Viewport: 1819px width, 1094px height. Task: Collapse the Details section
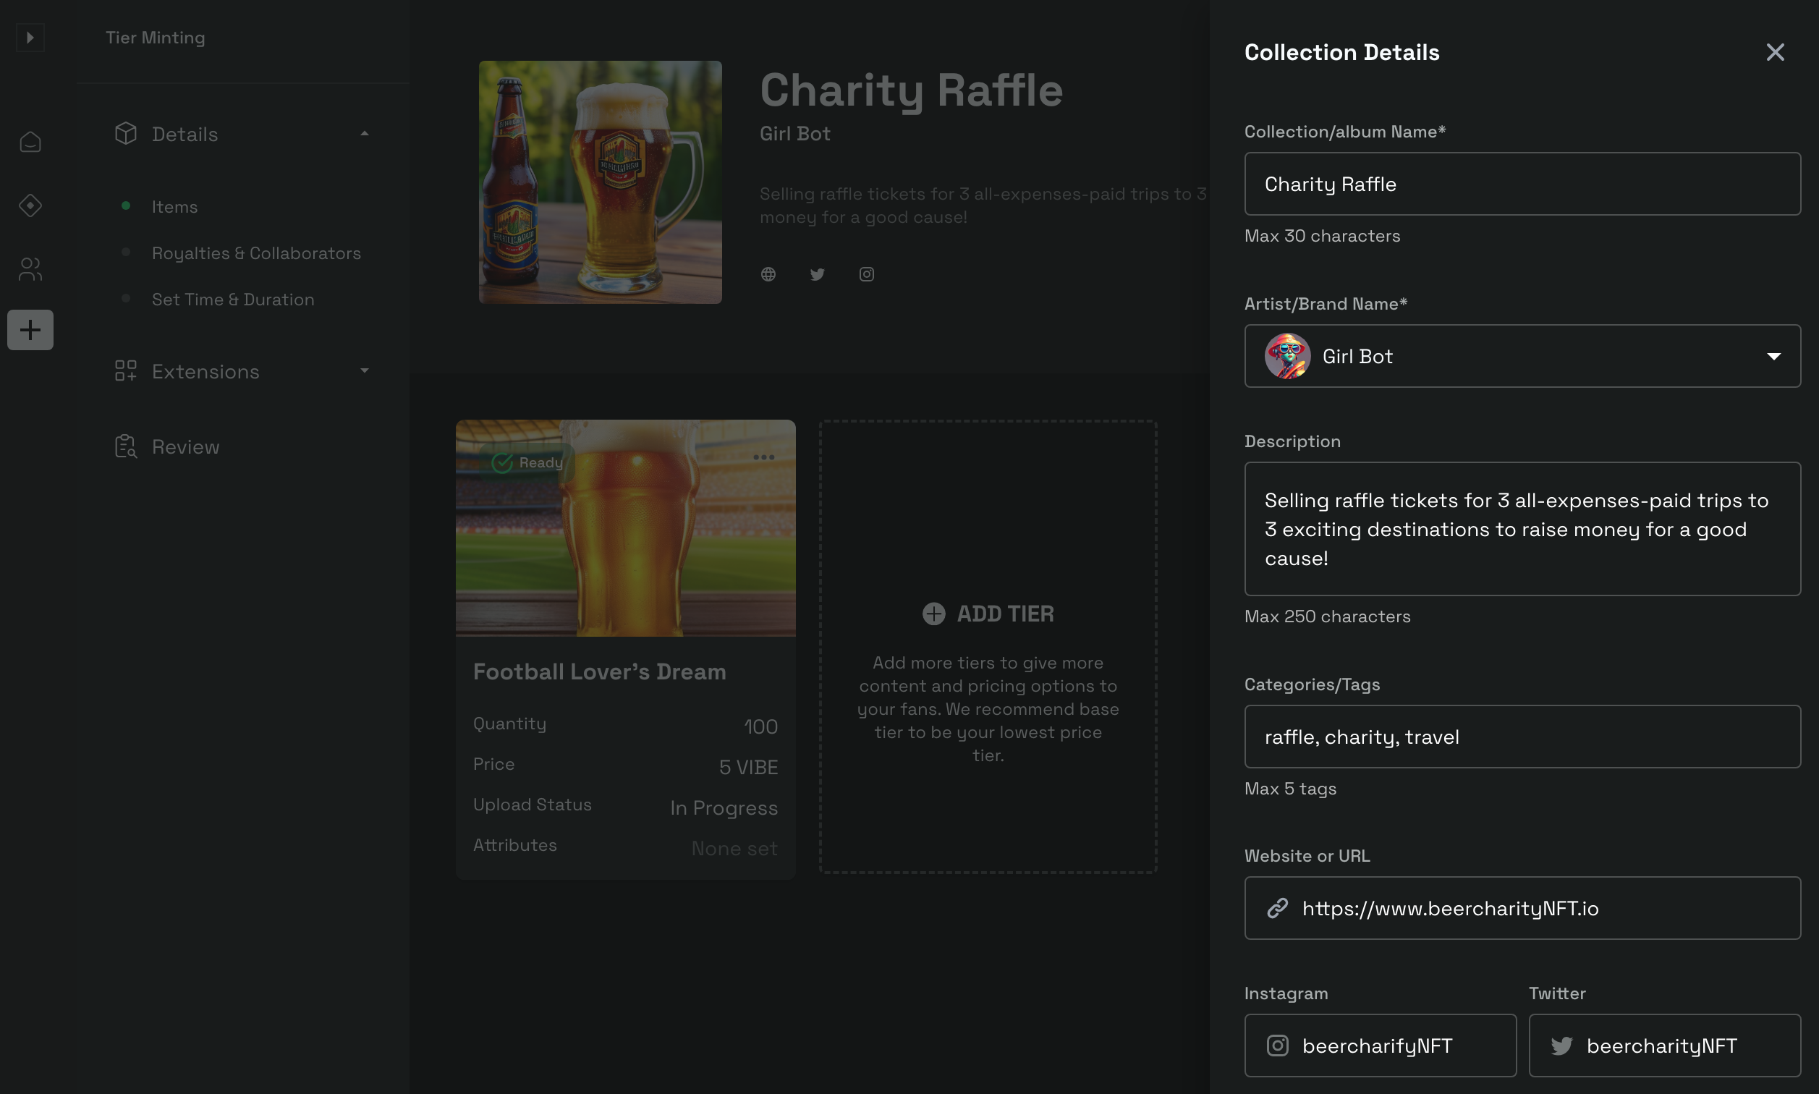tap(364, 133)
